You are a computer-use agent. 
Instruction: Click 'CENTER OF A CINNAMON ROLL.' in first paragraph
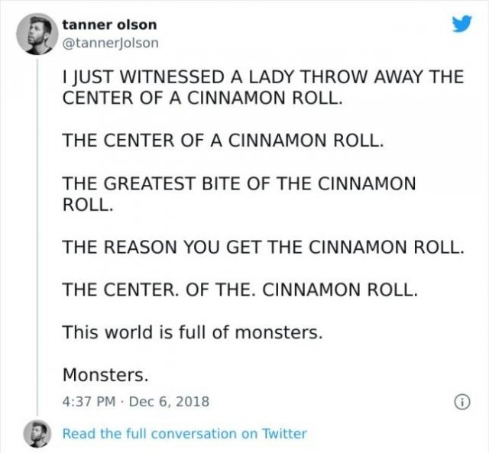tap(199, 99)
